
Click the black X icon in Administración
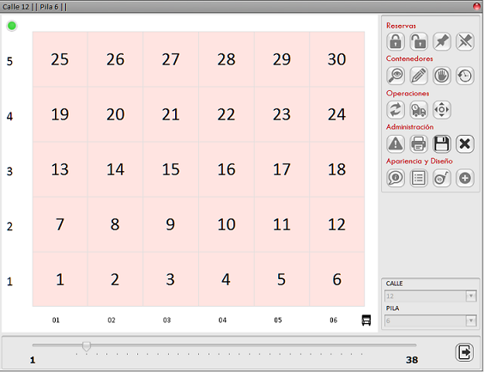click(x=465, y=144)
